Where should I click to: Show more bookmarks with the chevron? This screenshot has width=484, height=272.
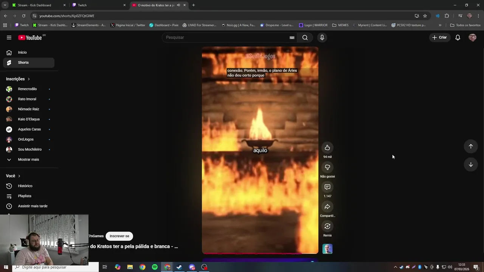[x=440, y=25]
